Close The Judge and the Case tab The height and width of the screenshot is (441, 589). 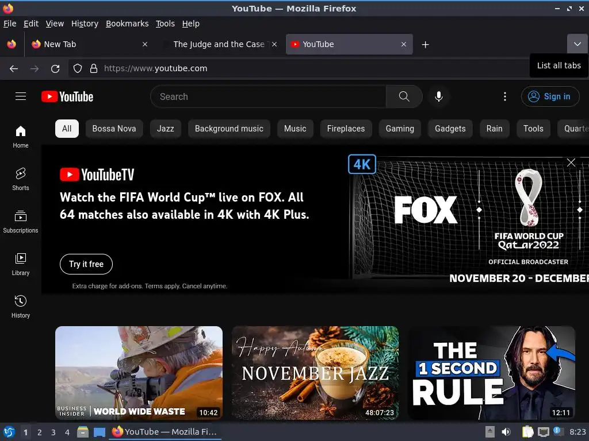pyautogui.click(x=274, y=44)
